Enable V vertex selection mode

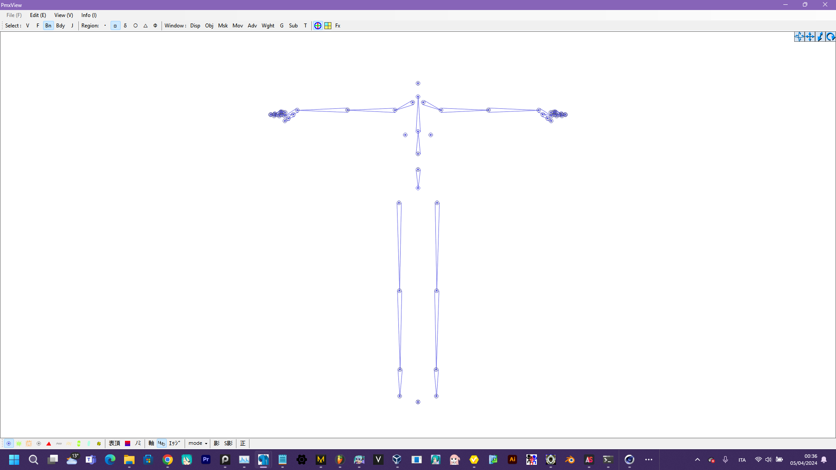[x=27, y=26]
